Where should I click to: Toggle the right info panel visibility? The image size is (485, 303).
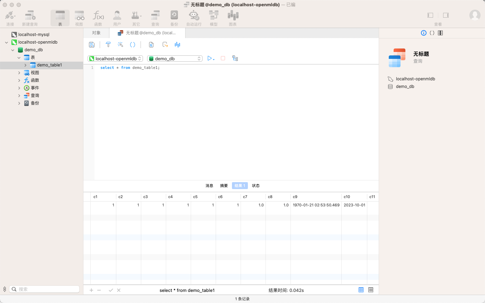tap(446, 15)
